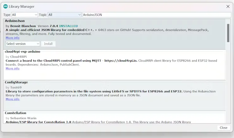Open the Type filter dropdown

pos(24,15)
